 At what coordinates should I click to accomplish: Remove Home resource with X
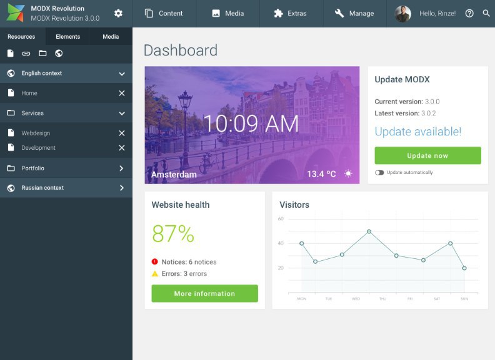click(x=121, y=93)
